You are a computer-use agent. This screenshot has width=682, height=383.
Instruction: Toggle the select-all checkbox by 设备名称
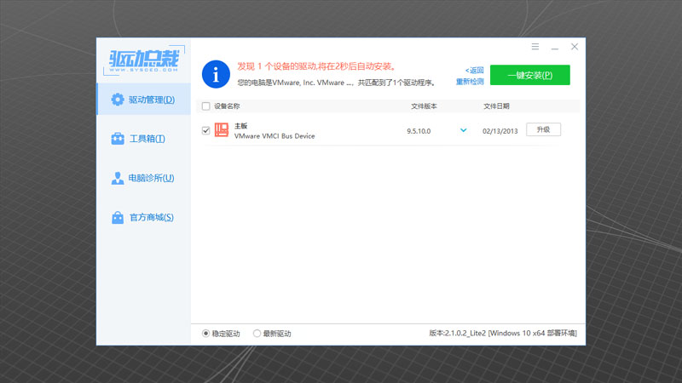[205, 106]
